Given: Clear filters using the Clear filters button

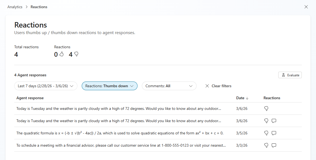Looking at the screenshot, I should (218, 86).
